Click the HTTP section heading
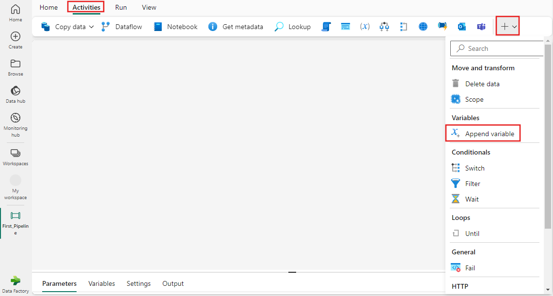 click(460, 286)
